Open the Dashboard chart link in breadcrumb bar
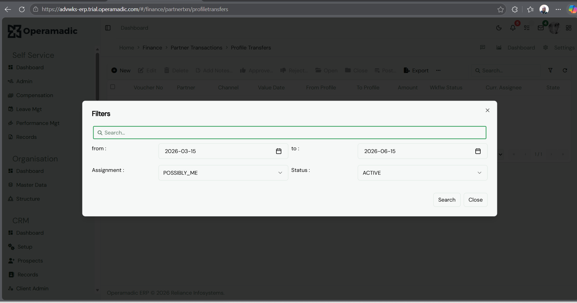Viewport: 577px width, 303px height. [x=516, y=48]
